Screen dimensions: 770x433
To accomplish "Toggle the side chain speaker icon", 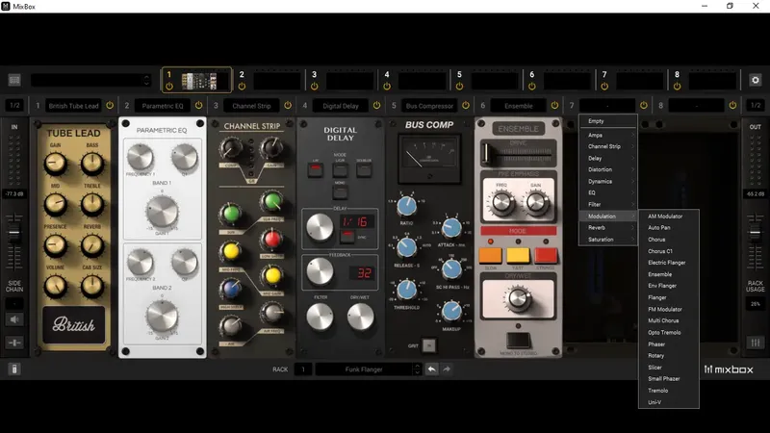I will 14,319.
